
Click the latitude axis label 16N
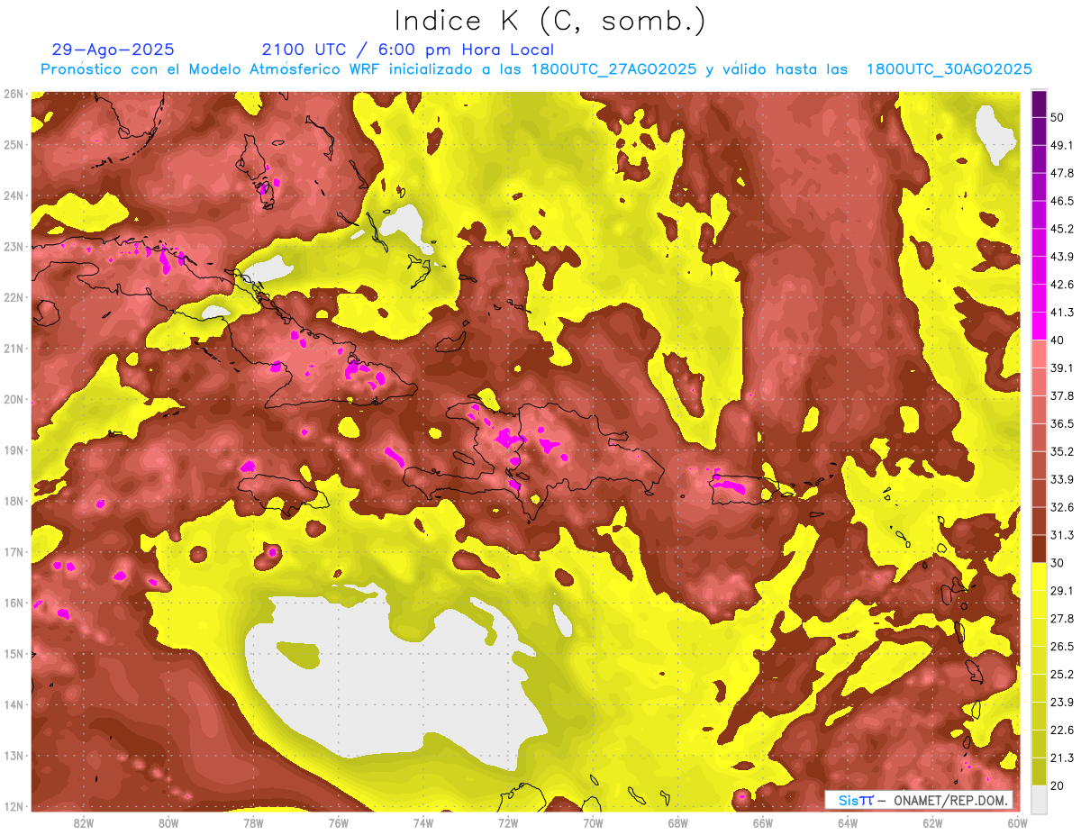coord(13,603)
